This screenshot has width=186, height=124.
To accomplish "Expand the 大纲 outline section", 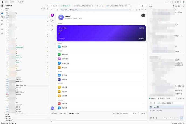I will pos(7,114).
